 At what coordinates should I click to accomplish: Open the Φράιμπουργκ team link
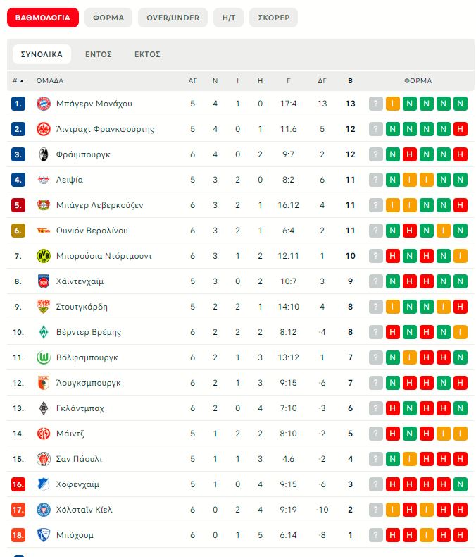tap(83, 154)
